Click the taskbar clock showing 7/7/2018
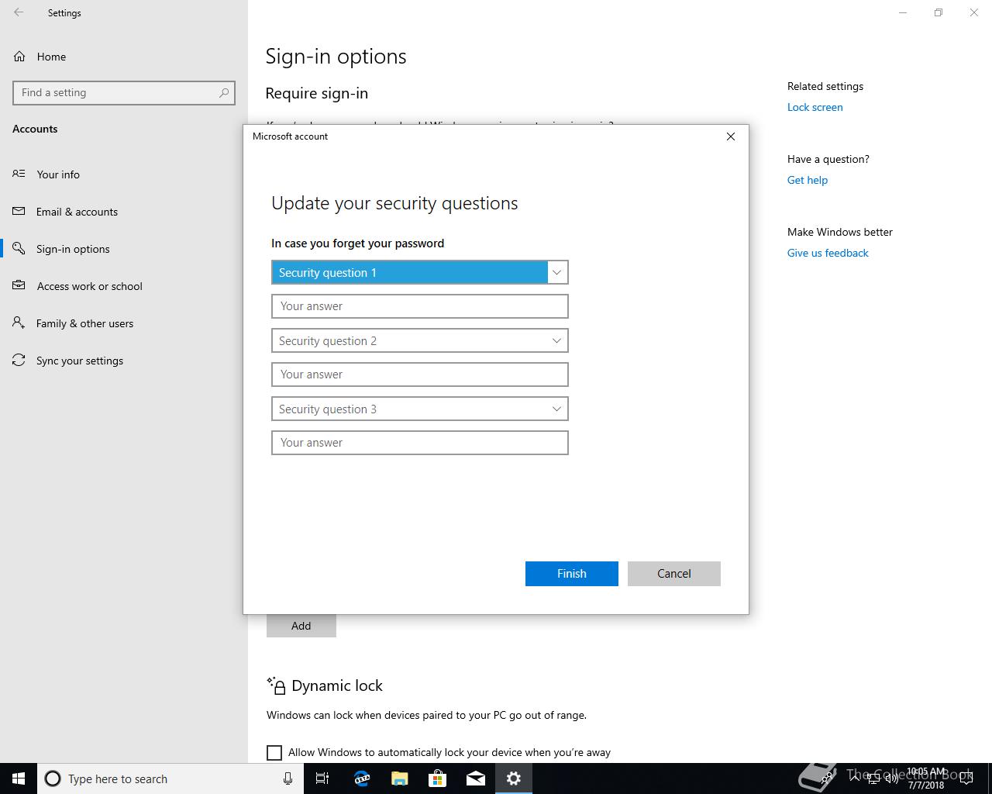Viewport: 992px width, 794px height. (926, 778)
